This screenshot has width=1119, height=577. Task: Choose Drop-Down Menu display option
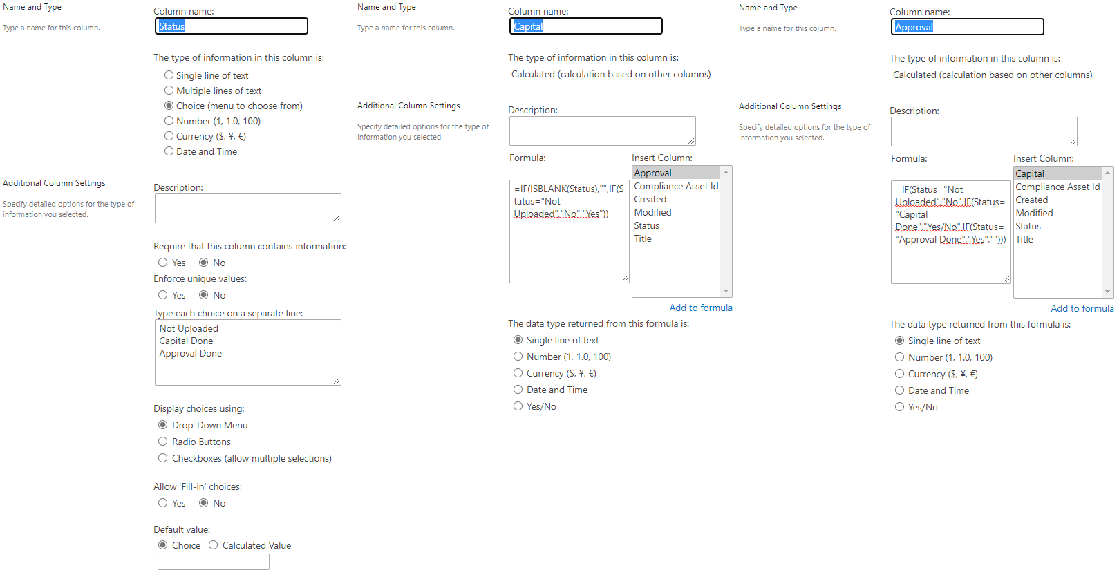162,425
